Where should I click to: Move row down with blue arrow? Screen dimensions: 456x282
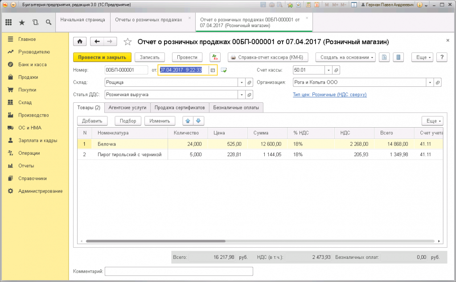(x=198, y=121)
